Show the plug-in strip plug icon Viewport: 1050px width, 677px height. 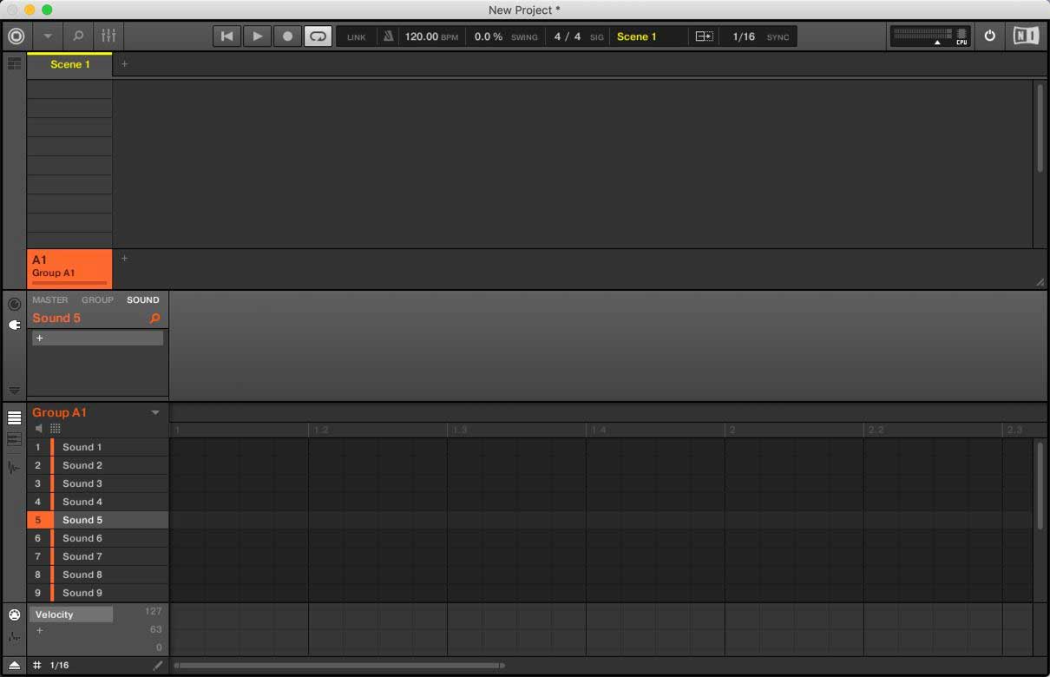[x=14, y=325]
